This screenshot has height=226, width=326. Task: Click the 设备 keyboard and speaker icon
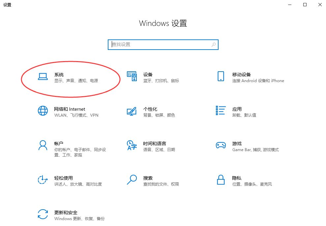132,76
